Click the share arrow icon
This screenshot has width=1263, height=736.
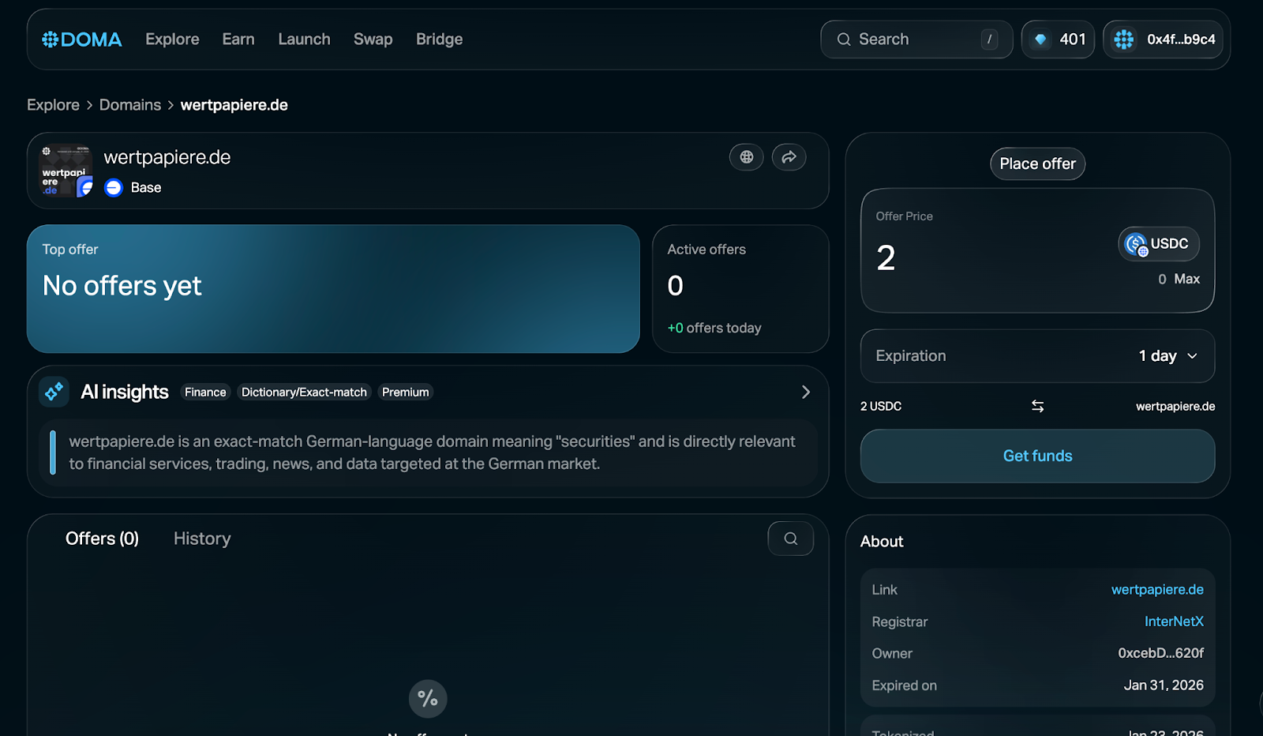point(789,157)
